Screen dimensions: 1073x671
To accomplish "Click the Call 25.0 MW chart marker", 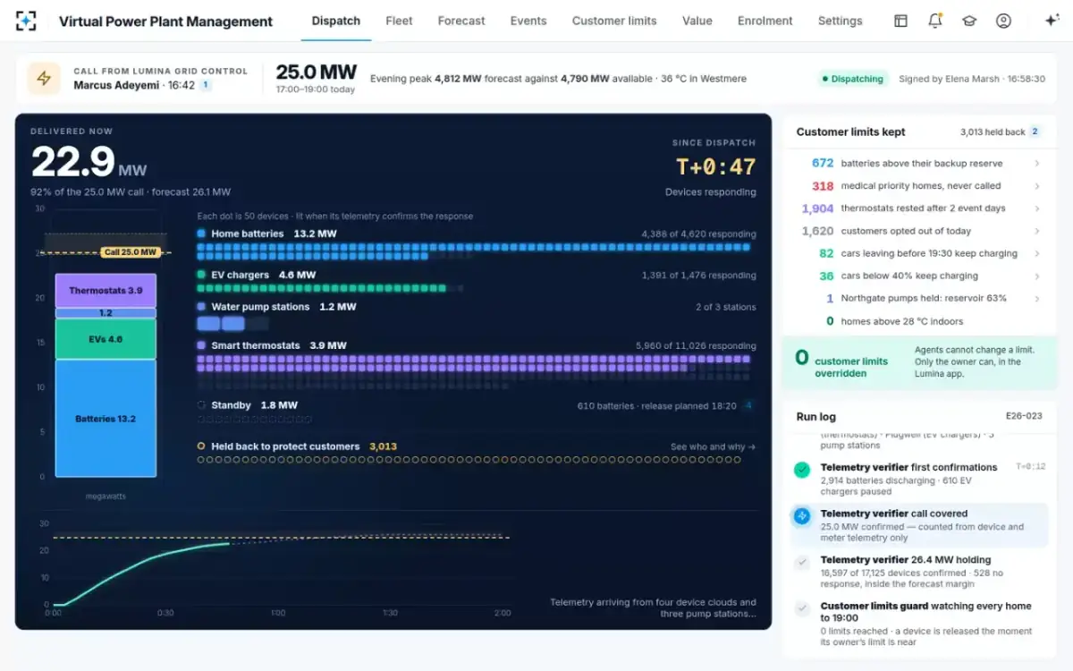I will pyautogui.click(x=131, y=252).
